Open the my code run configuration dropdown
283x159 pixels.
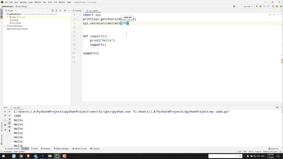pos(247,6)
